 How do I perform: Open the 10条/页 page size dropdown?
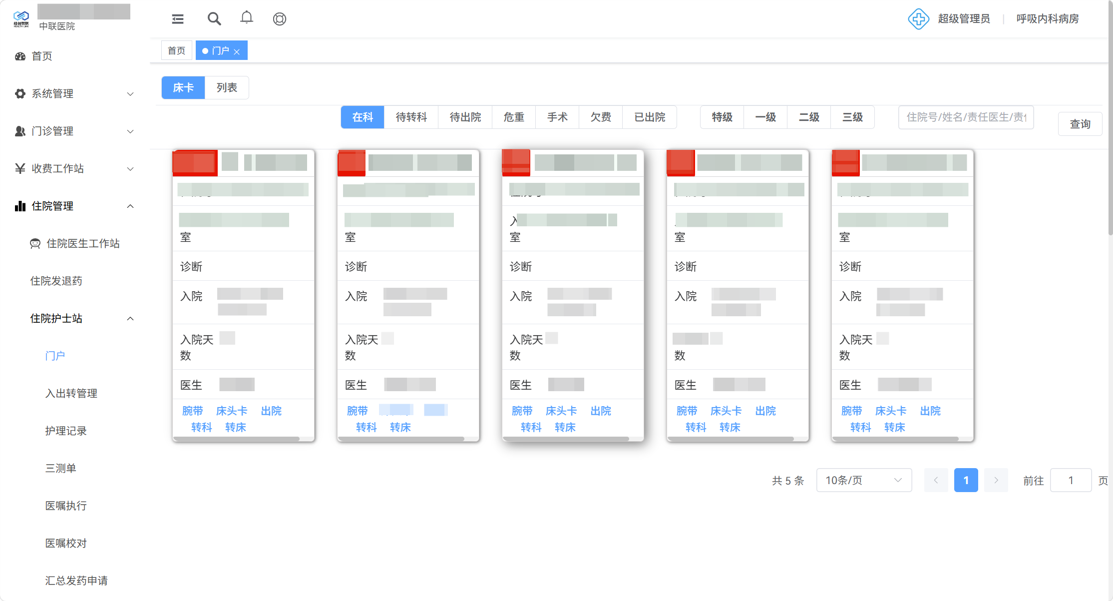coord(864,480)
